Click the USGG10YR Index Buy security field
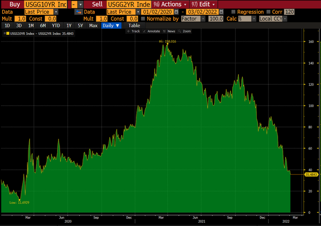 pos(46,4)
